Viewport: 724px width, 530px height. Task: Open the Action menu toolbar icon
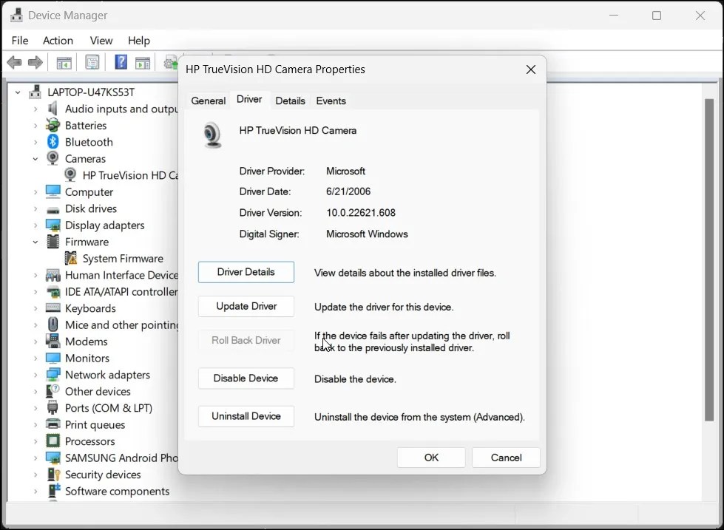tap(143, 63)
